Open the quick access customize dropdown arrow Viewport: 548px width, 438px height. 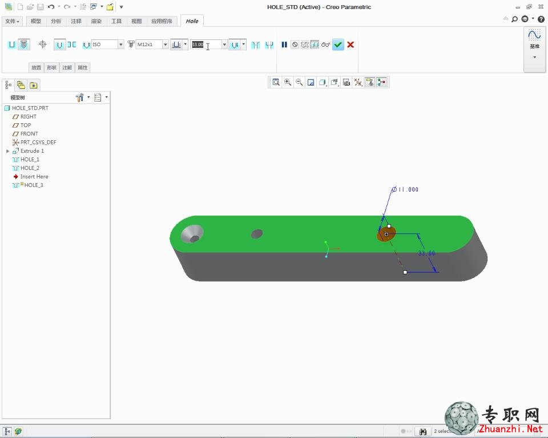(x=121, y=7)
